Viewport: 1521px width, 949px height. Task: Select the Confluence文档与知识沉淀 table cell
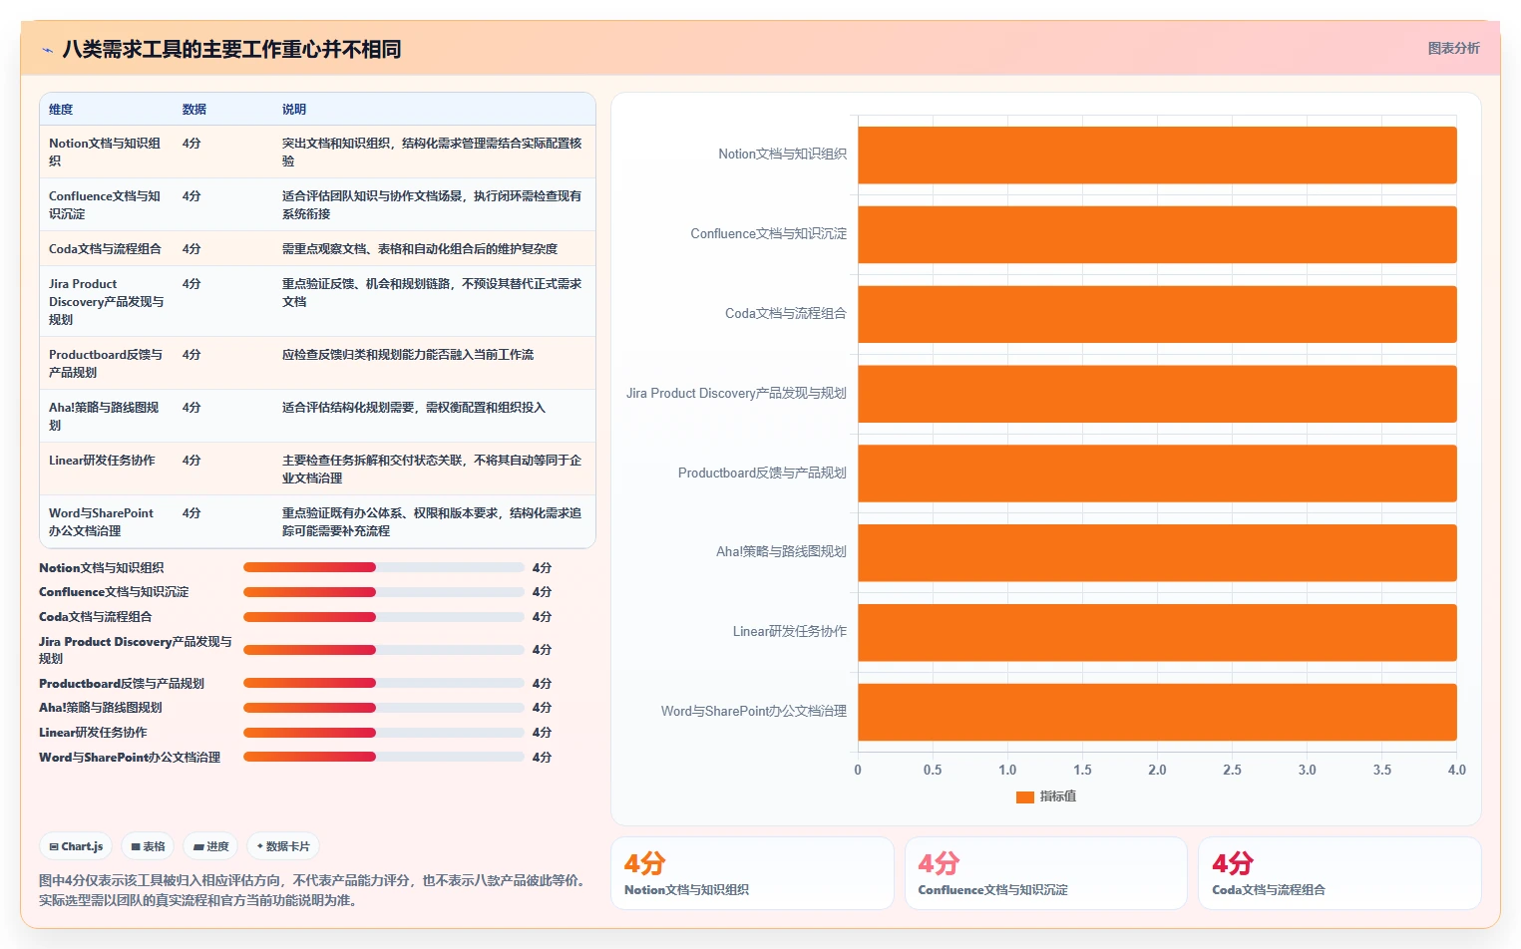[107, 204]
